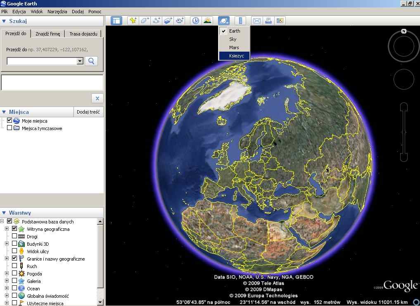Enable the Budynki 3D layer checkbox
This screenshot has width=420, height=306.
point(14,244)
